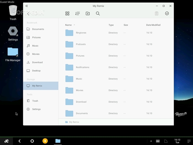The height and width of the screenshot is (145, 193).
Task: Expand the Name column sort arrow
Action: tap(74, 25)
